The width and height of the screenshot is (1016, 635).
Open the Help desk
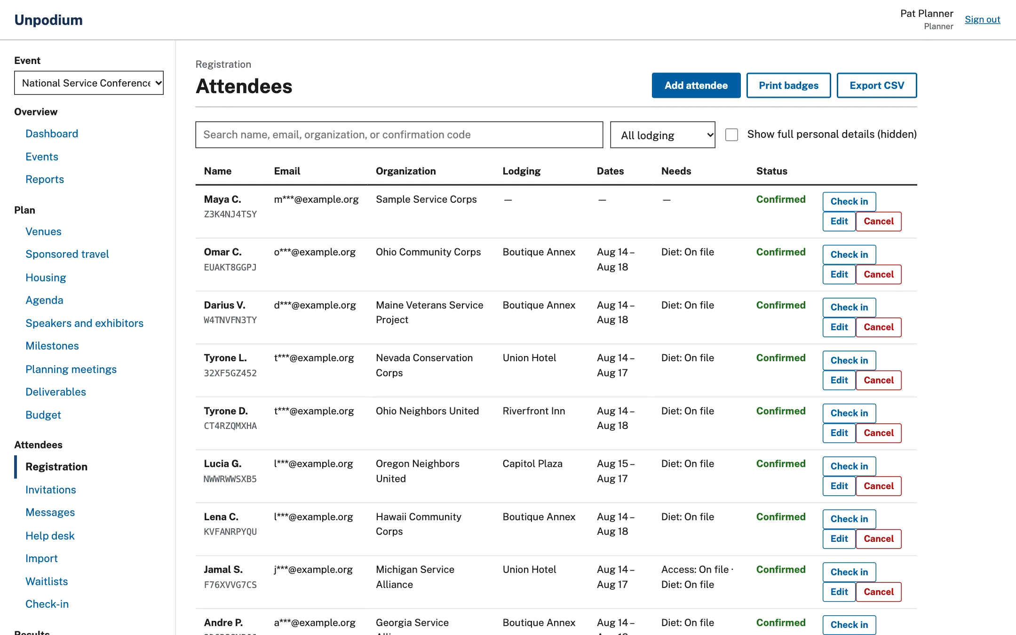(50, 536)
